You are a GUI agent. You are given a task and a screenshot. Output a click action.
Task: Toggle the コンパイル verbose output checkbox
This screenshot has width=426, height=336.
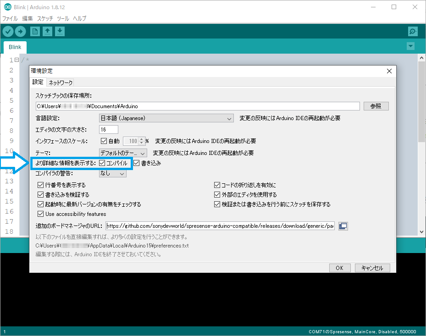pos(102,163)
